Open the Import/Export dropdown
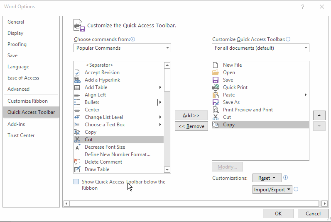331x222 pixels. tap(272, 190)
